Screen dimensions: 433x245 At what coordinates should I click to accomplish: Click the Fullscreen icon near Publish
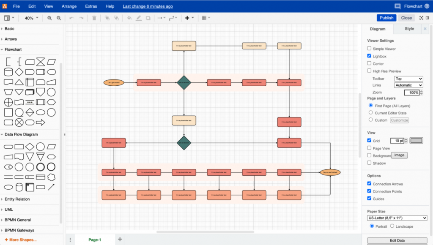(421, 18)
